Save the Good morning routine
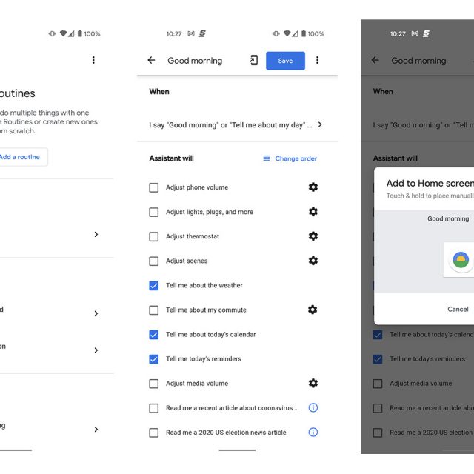 tap(285, 61)
